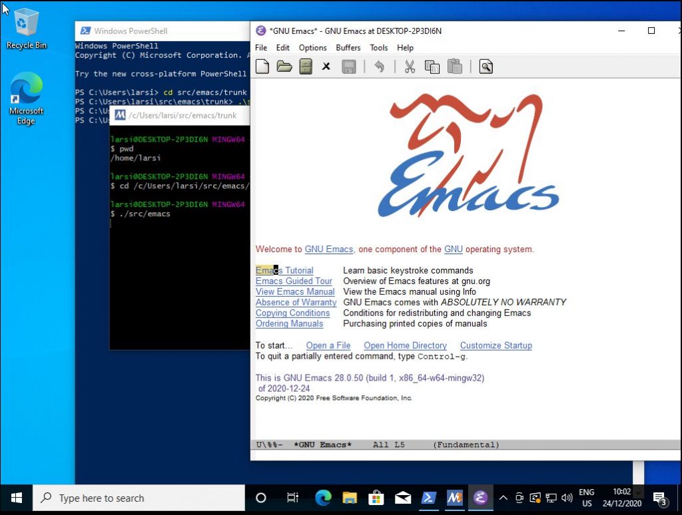This screenshot has height=515, width=682.
Task: Launch Microsoft Edge from the taskbar
Action: point(324,498)
